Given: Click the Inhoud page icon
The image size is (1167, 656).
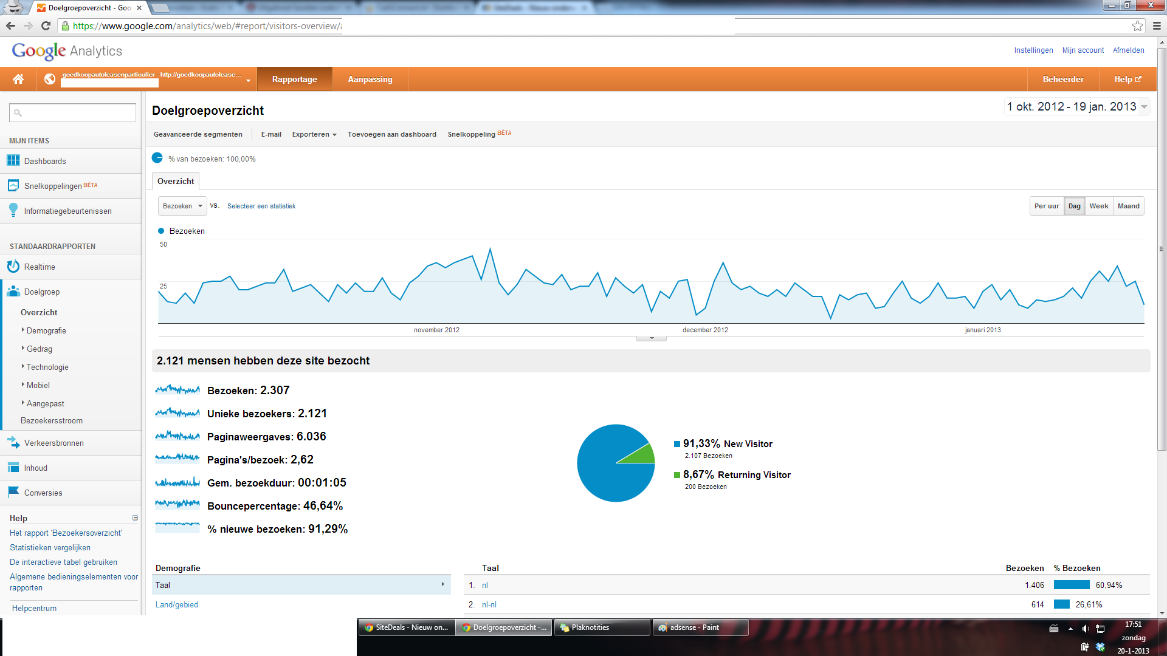Looking at the screenshot, I should (13, 467).
